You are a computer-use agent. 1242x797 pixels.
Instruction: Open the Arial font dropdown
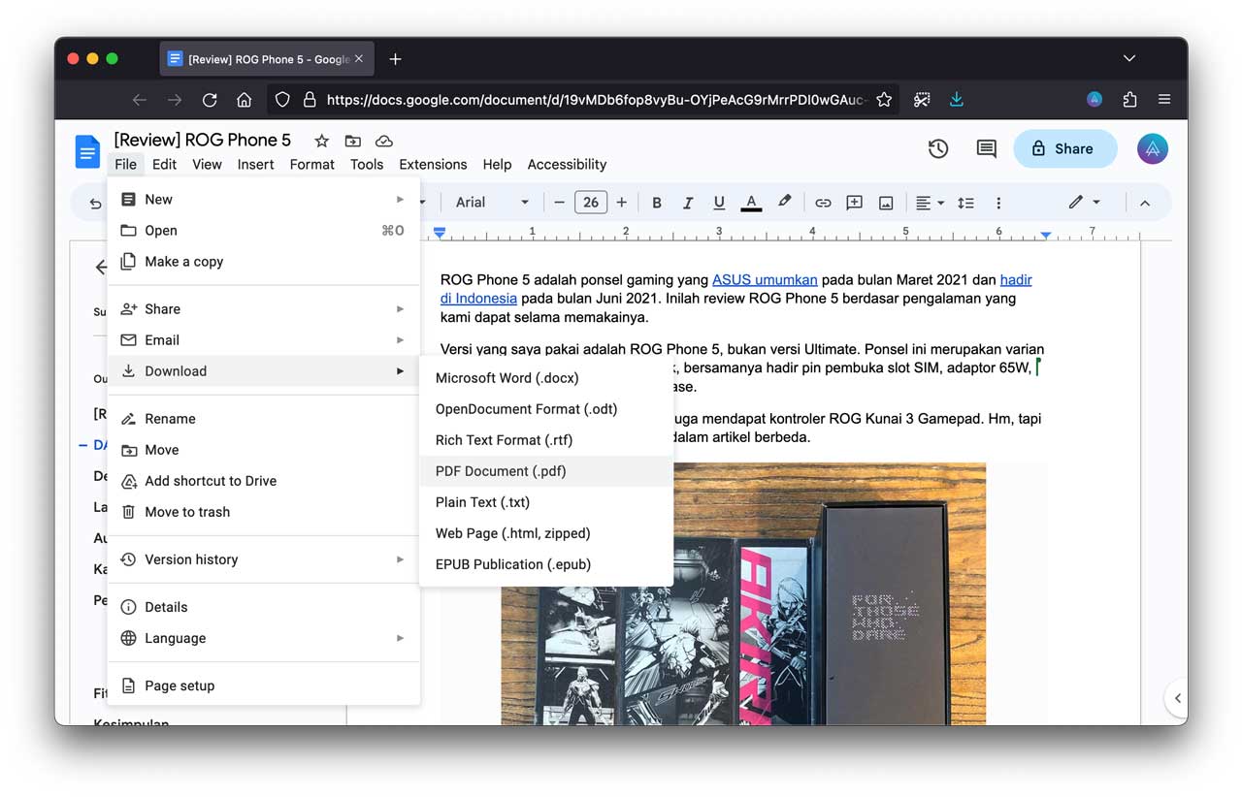[x=492, y=203]
